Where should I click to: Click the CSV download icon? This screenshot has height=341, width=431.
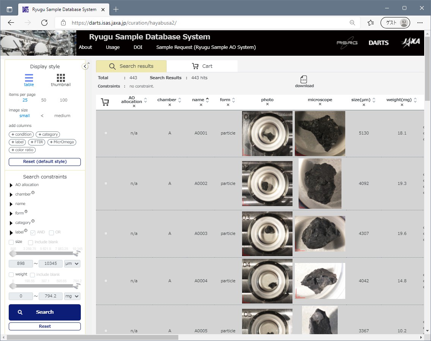click(304, 80)
